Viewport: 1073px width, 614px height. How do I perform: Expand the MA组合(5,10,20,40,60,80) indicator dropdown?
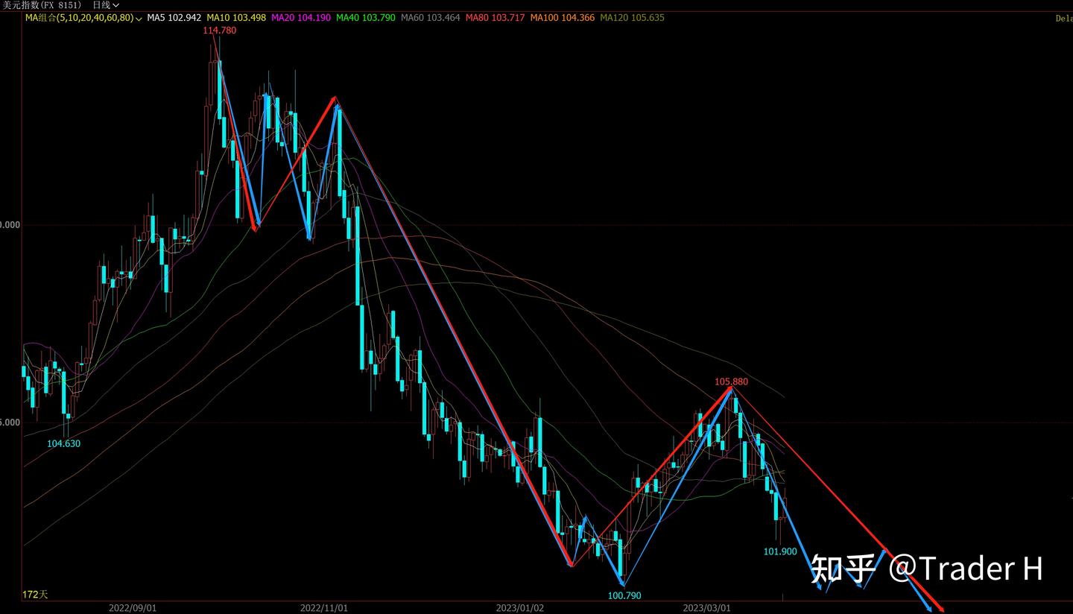83,17
